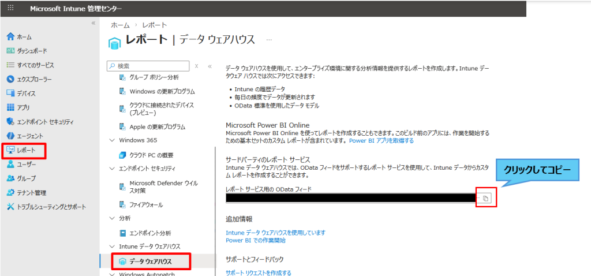Open the Power BI での作業開始 link

pos(255,240)
